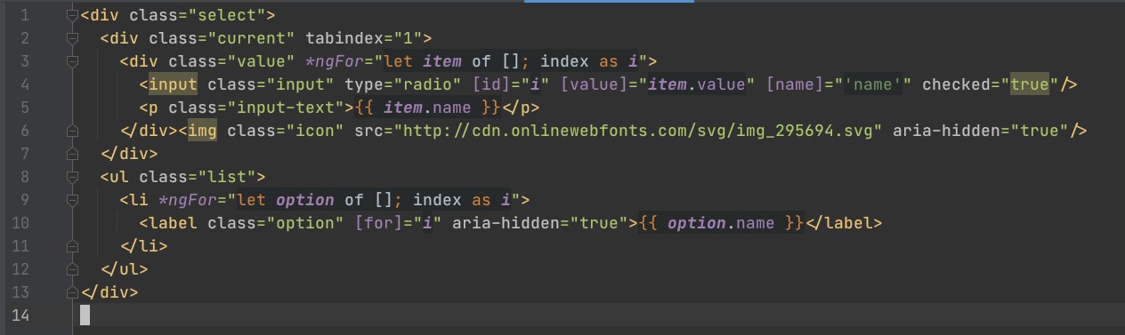Place cursor on the highlighted img tag
Screen dimensions: 1125x335
(x=201, y=131)
